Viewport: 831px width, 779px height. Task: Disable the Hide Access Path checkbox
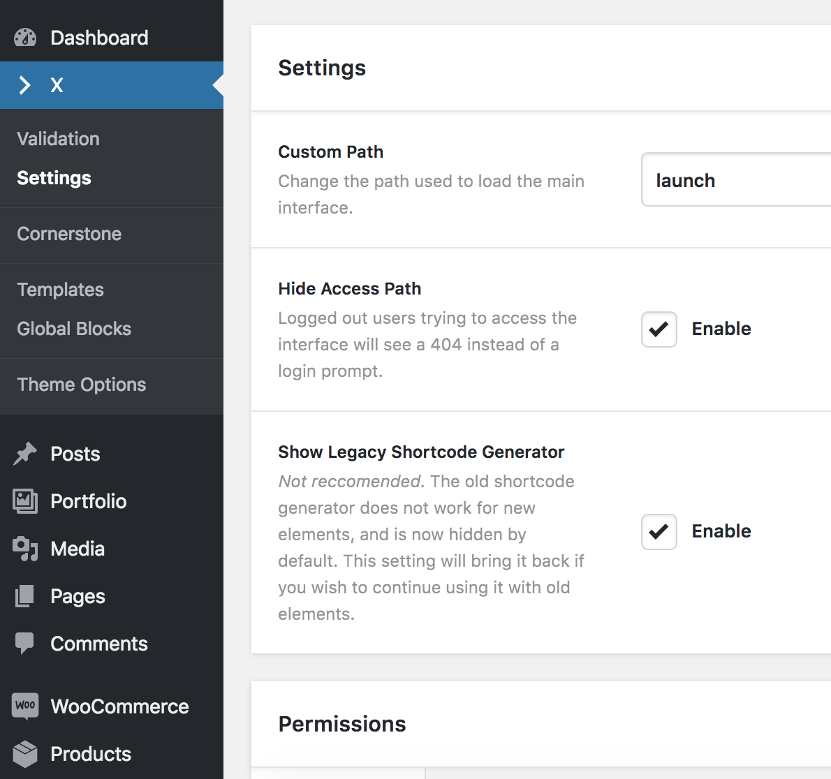[x=659, y=329]
